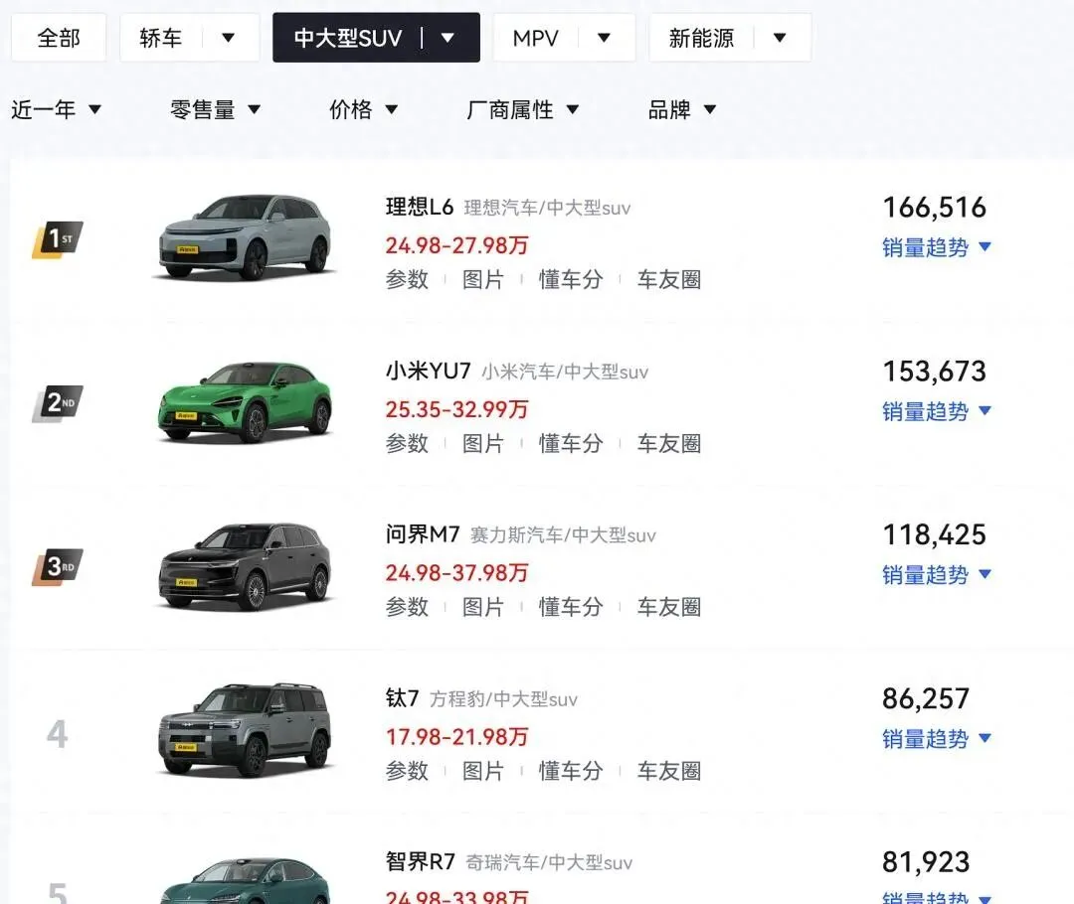Click price 24.98-37.98万

456,573
